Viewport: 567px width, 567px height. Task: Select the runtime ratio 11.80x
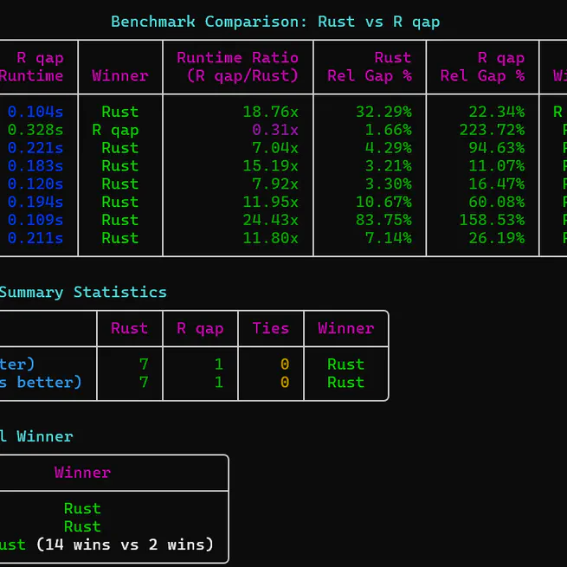click(x=270, y=238)
